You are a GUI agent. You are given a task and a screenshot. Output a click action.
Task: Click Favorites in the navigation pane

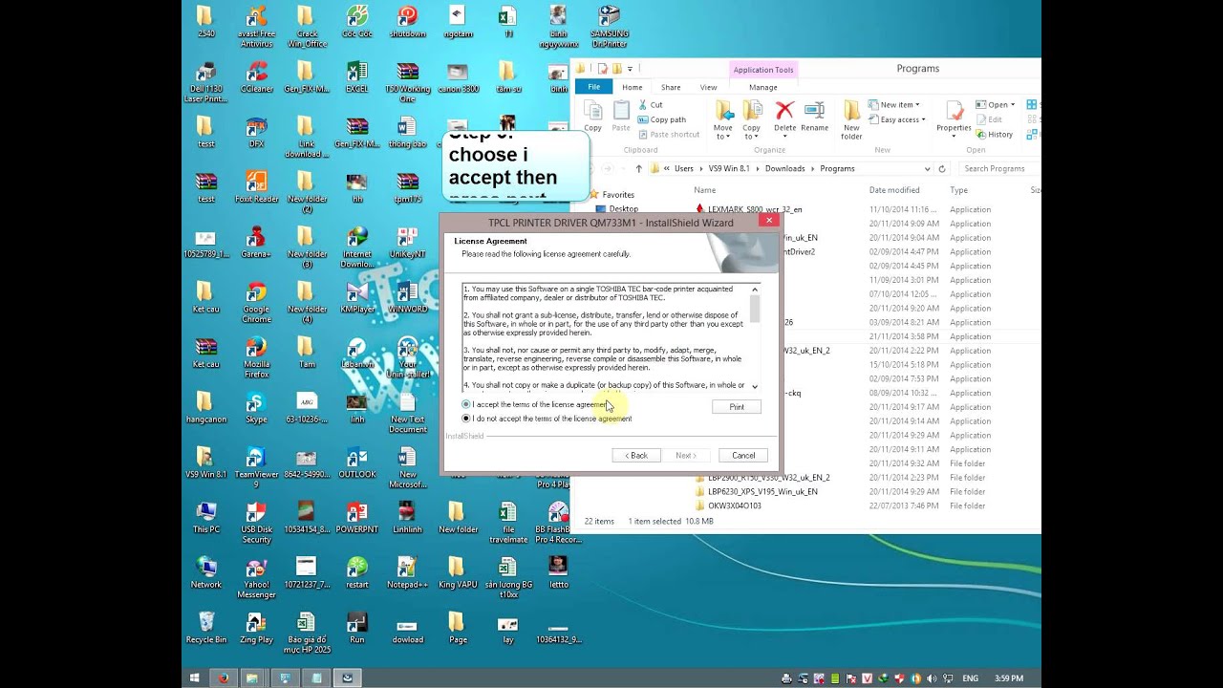pyautogui.click(x=618, y=194)
